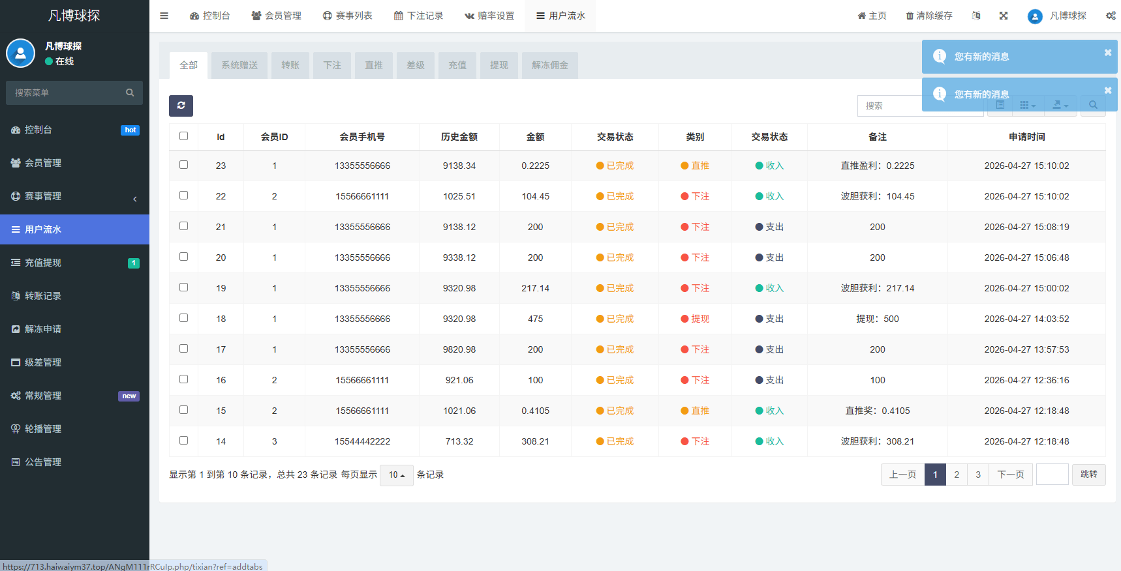Check the row with Id 22
Screen dimensions: 1121x571
pos(183,196)
